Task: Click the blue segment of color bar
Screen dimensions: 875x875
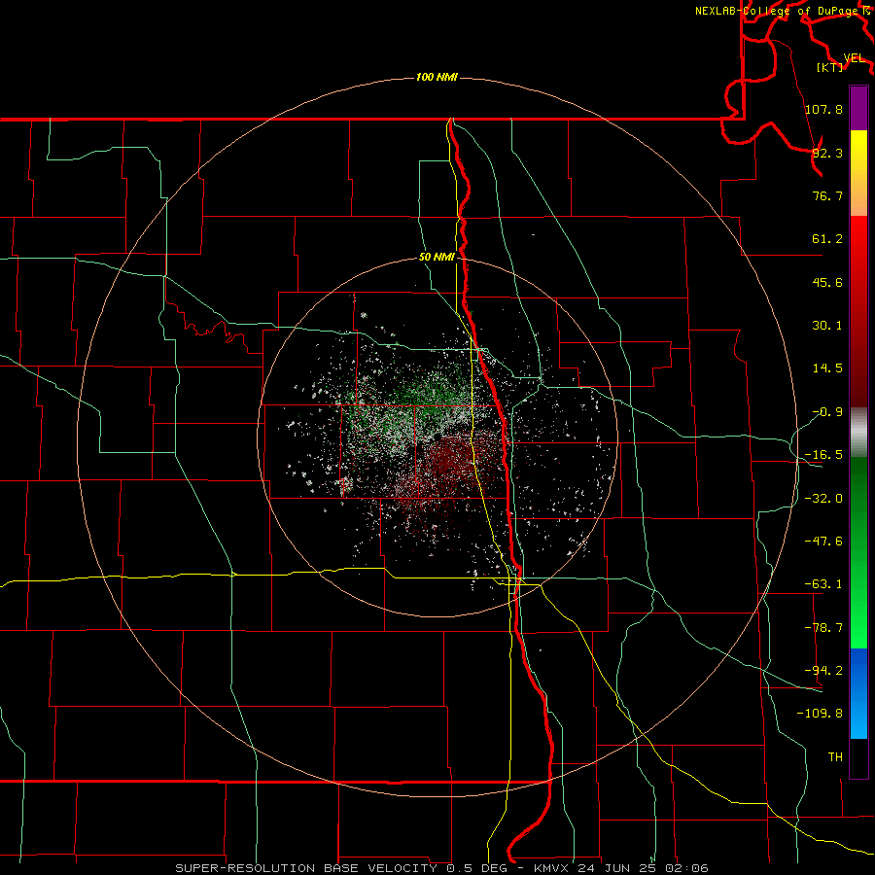Action: click(858, 693)
